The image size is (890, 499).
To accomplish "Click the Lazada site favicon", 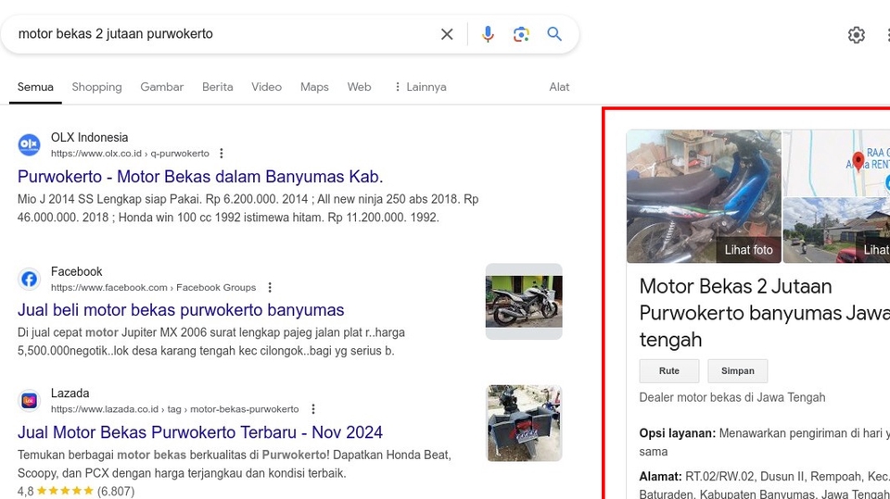I will [x=29, y=401].
